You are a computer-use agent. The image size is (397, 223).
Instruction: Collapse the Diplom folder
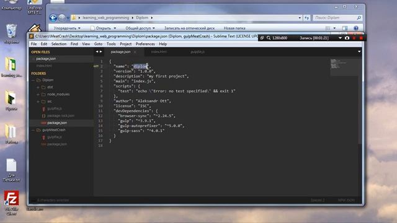[33, 80]
